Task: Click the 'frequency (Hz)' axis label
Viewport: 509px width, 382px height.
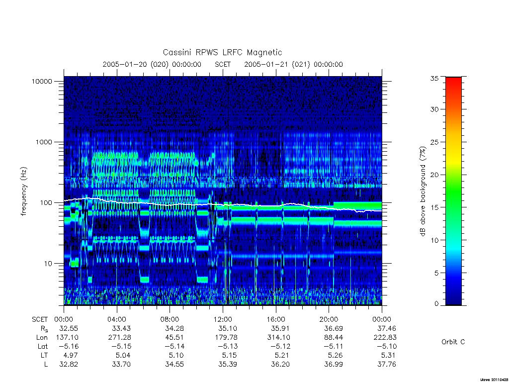Action: [x=24, y=191]
